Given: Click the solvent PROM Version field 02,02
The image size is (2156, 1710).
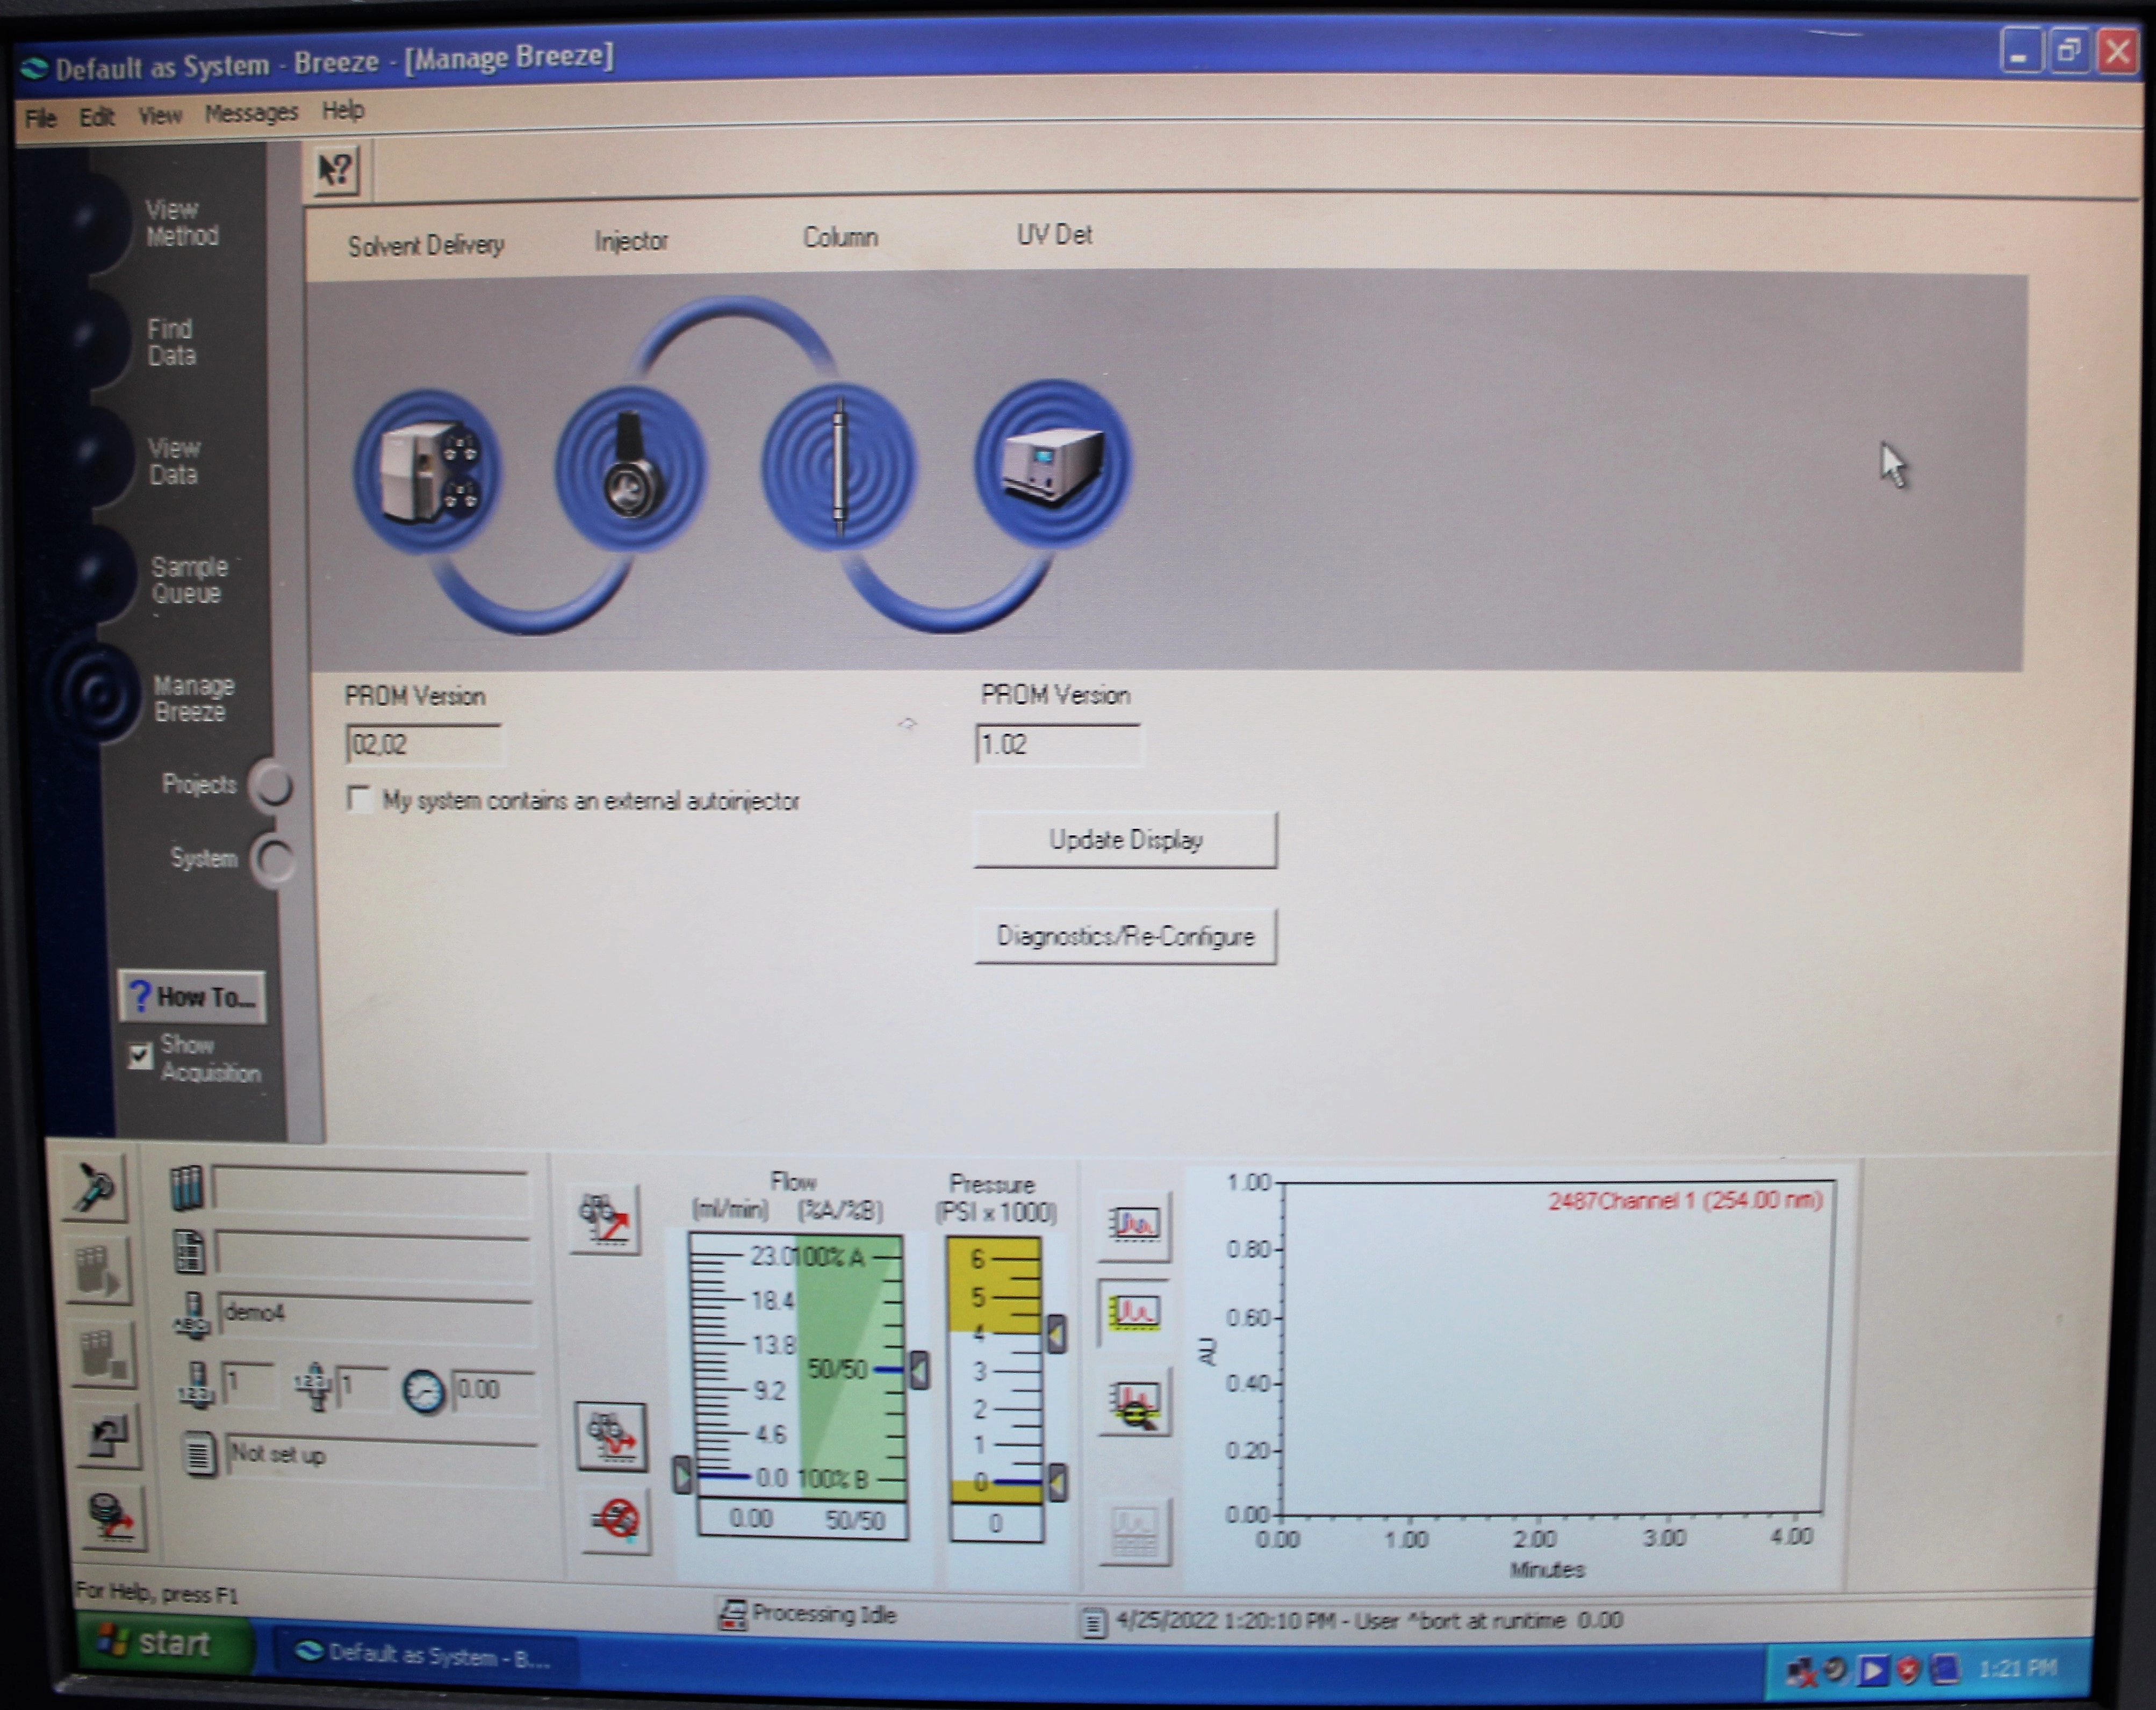Looking at the screenshot, I should coord(424,745).
